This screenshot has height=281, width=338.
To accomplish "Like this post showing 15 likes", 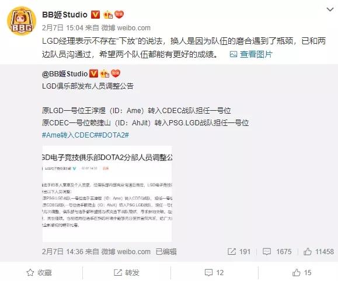I will [x=302, y=273].
